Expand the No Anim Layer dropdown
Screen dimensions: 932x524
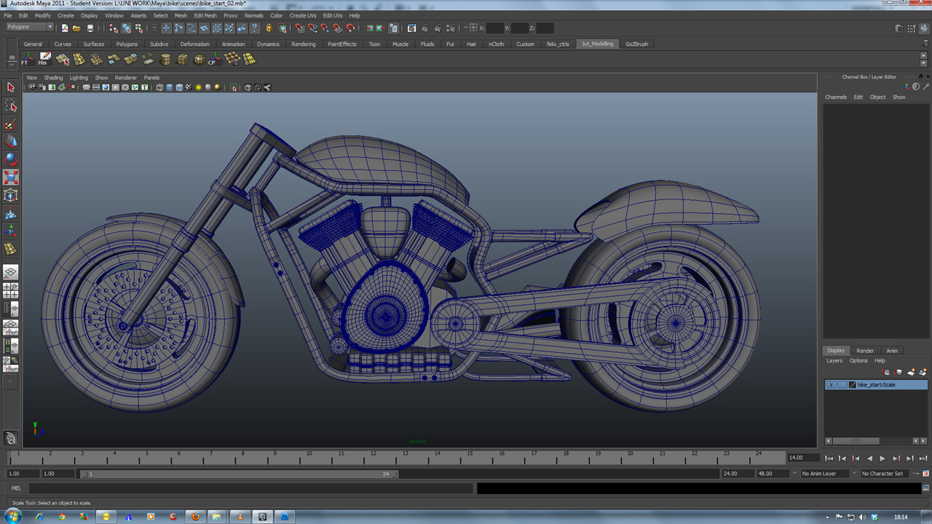824,473
